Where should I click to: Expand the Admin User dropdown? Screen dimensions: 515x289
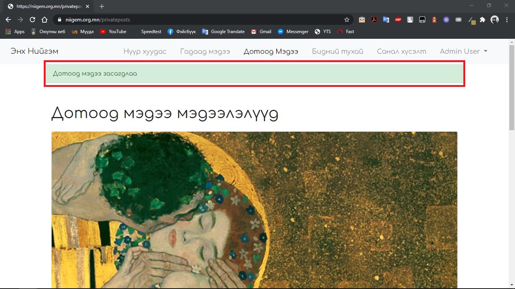(463, 52)
